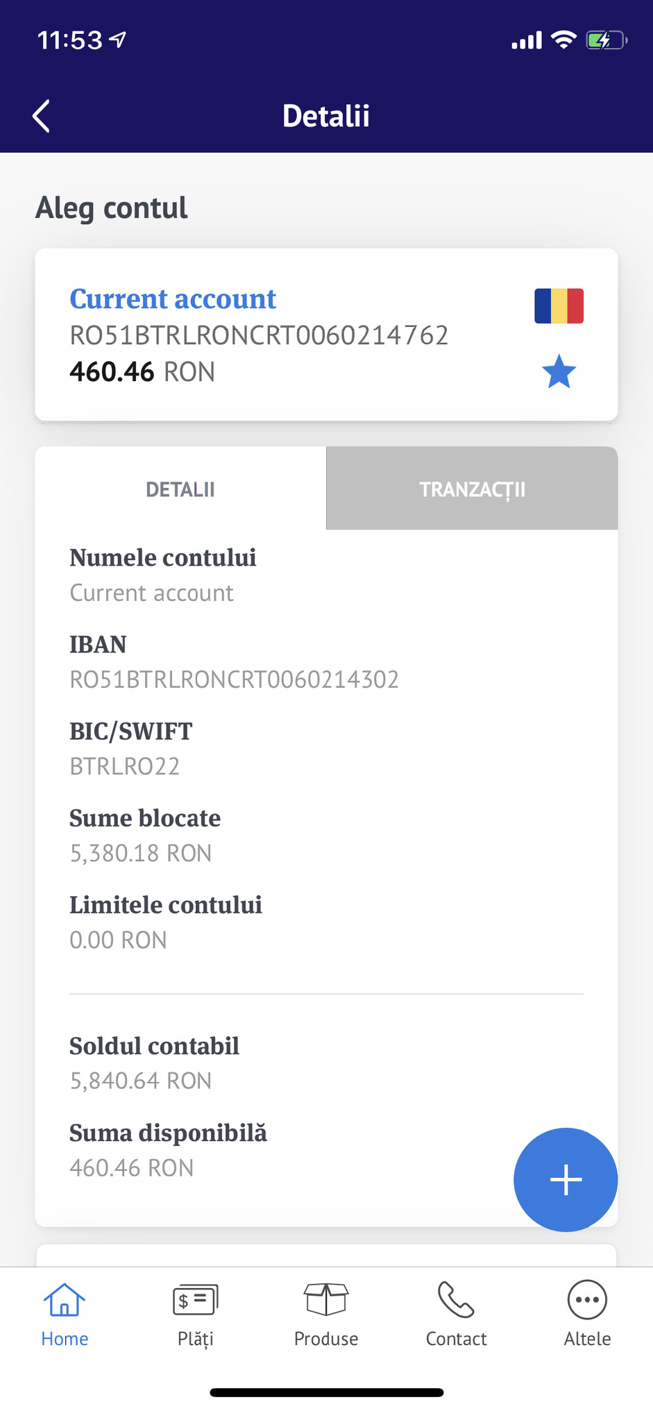Switch to the TRANZACȚII tab
Image resolution: width=653 pixels, height=1411 pixels.
[472, 489]
